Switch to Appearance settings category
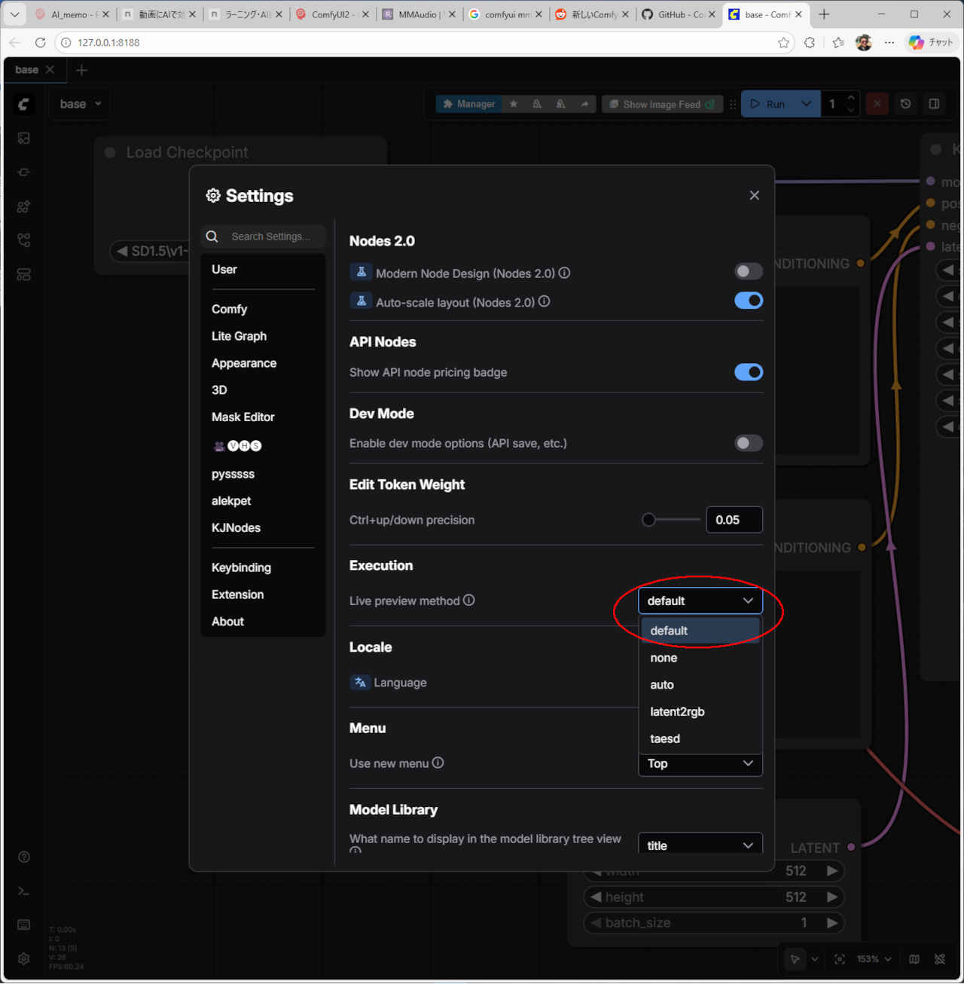 coord(244,363)
